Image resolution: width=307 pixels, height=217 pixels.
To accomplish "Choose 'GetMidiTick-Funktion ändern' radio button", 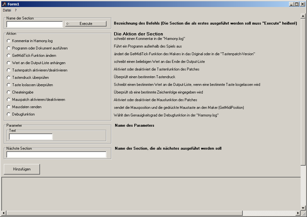I will (x=9, y=56).
